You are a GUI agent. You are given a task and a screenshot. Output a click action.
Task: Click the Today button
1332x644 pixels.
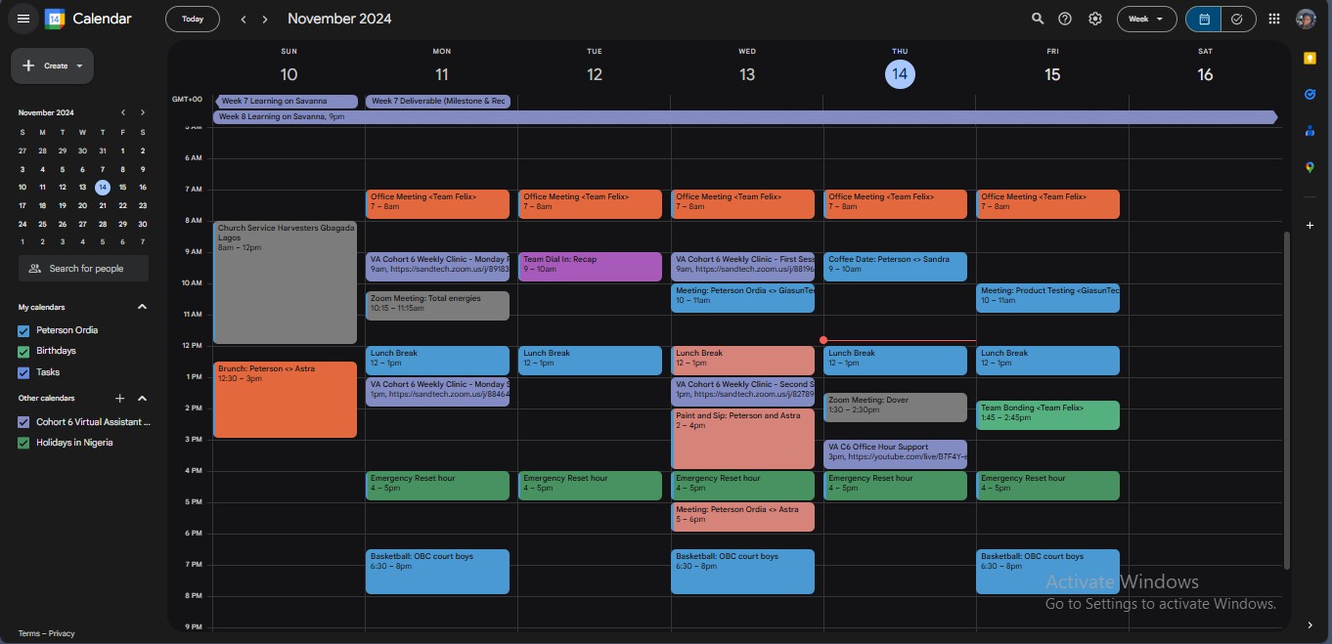pyautogui.click(x=193, y=19)
